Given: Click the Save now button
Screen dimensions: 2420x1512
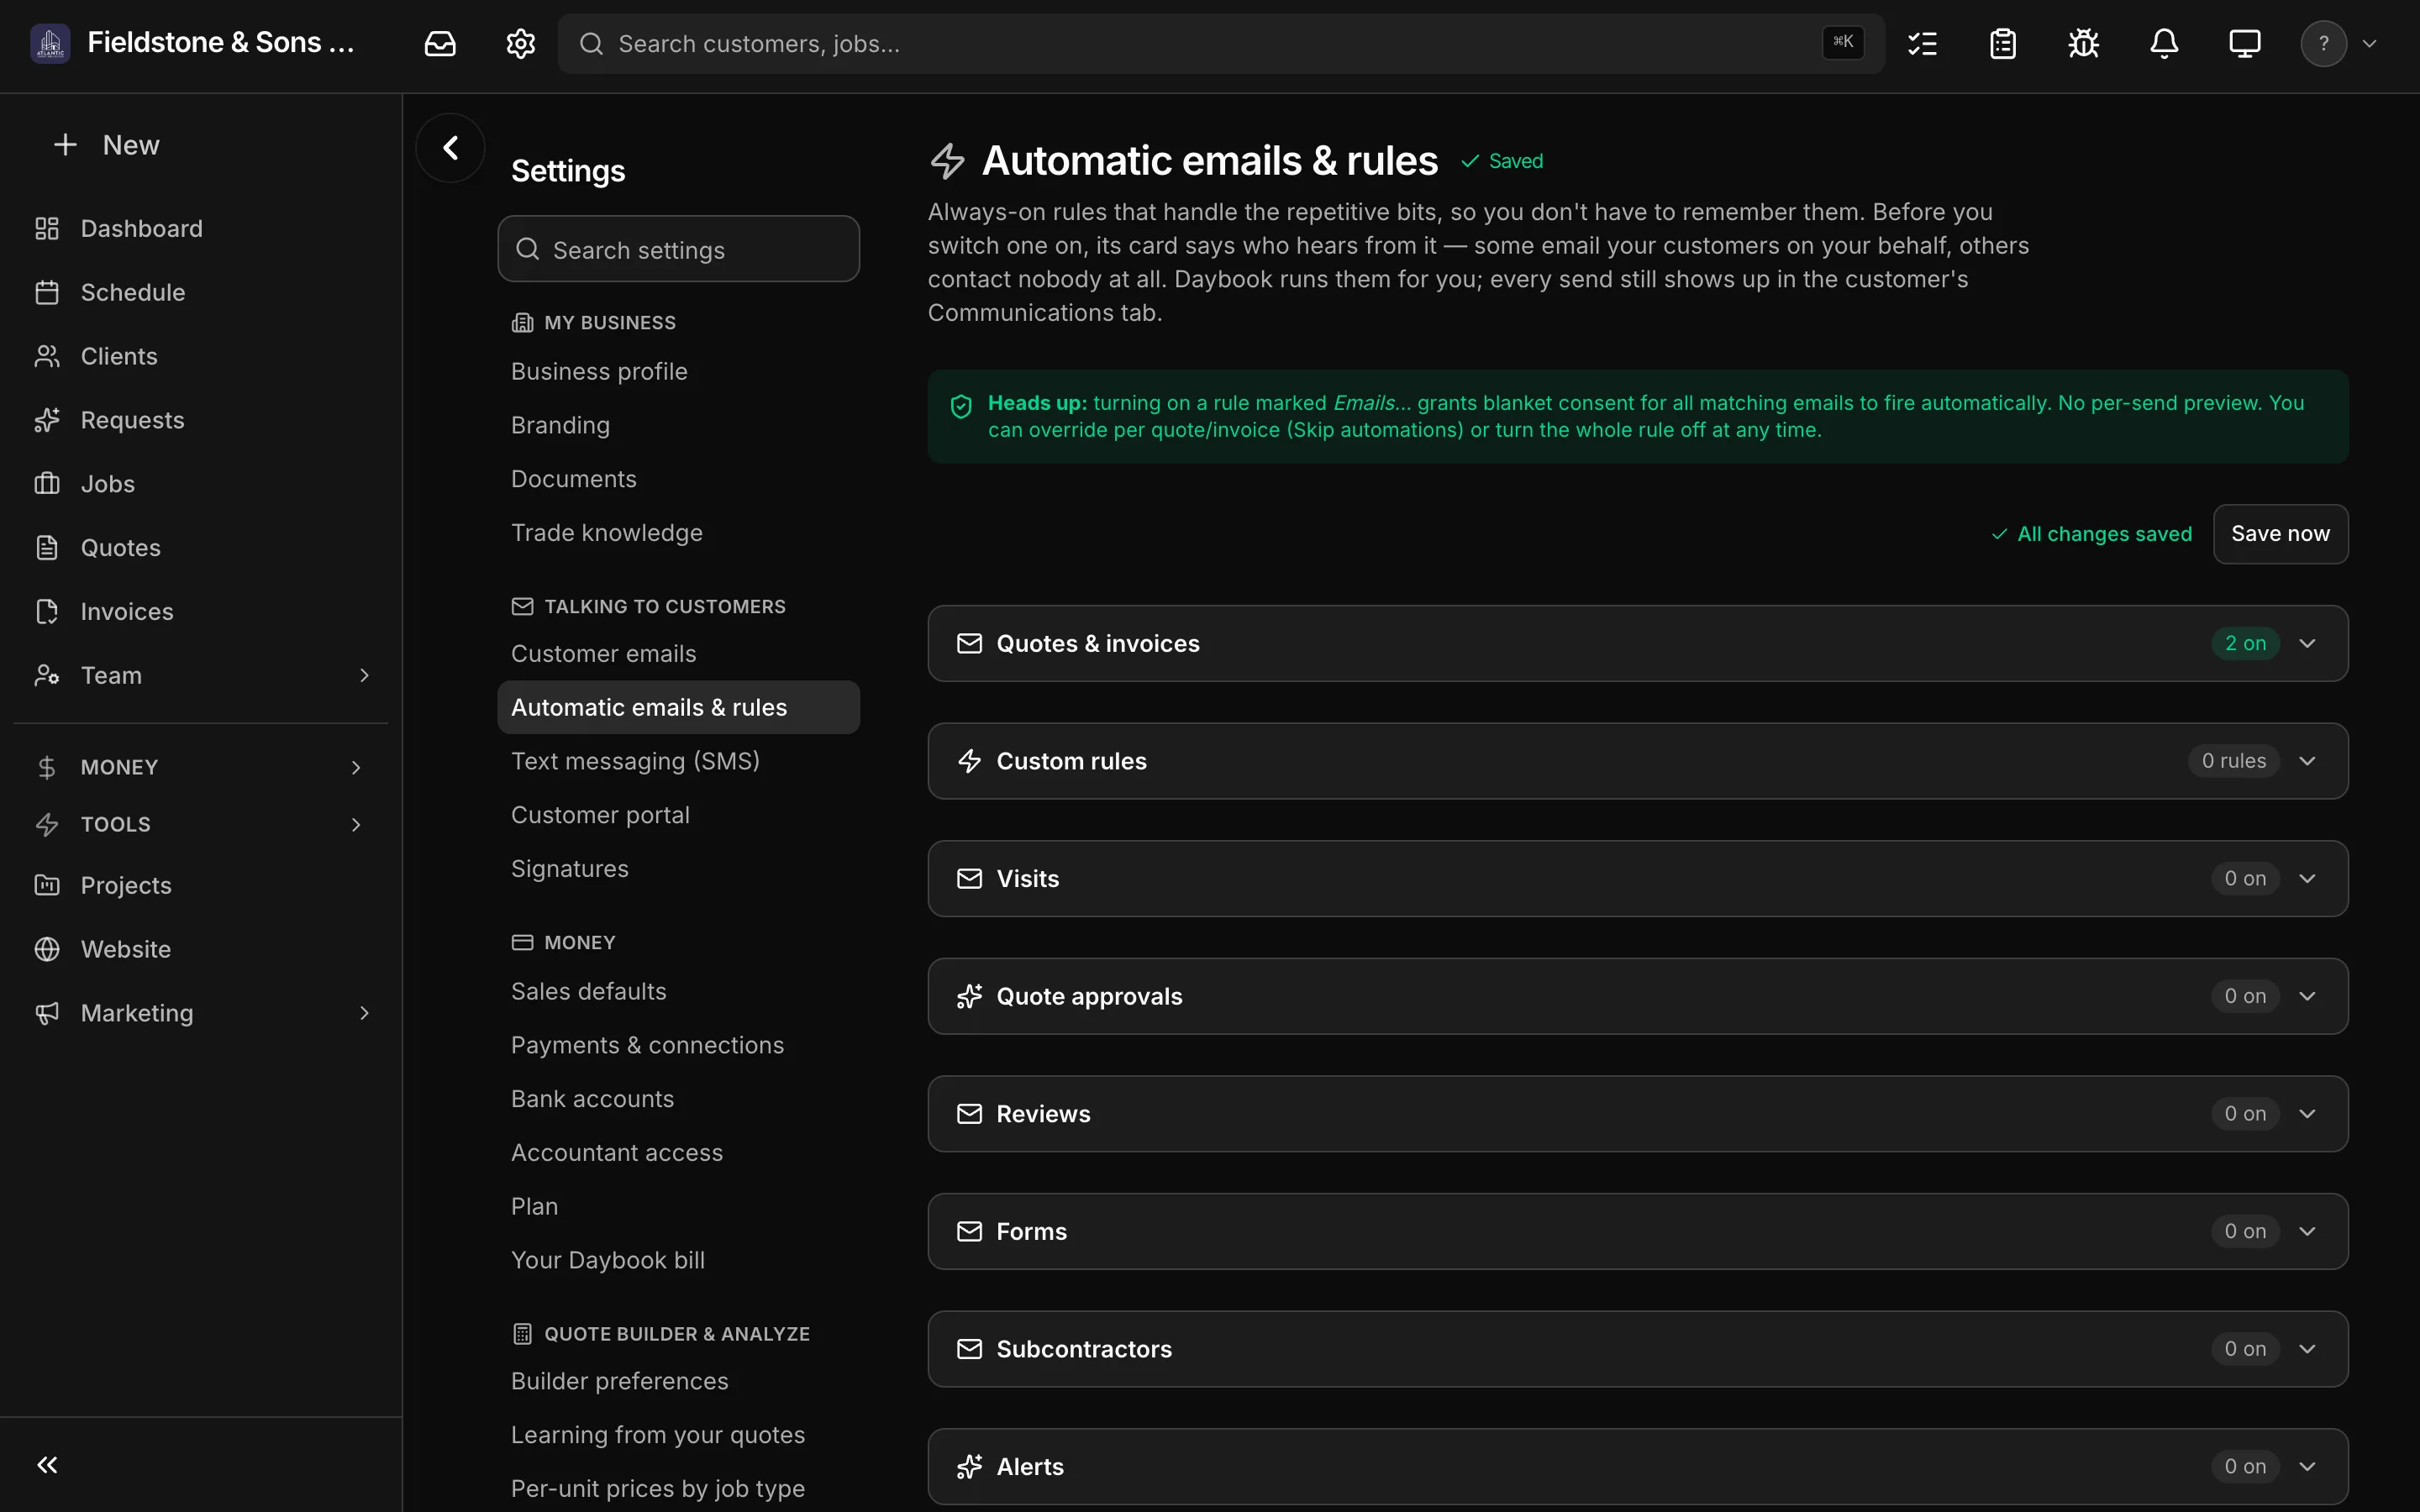Looking at the screenshot, I should (x=2280, y=534).
